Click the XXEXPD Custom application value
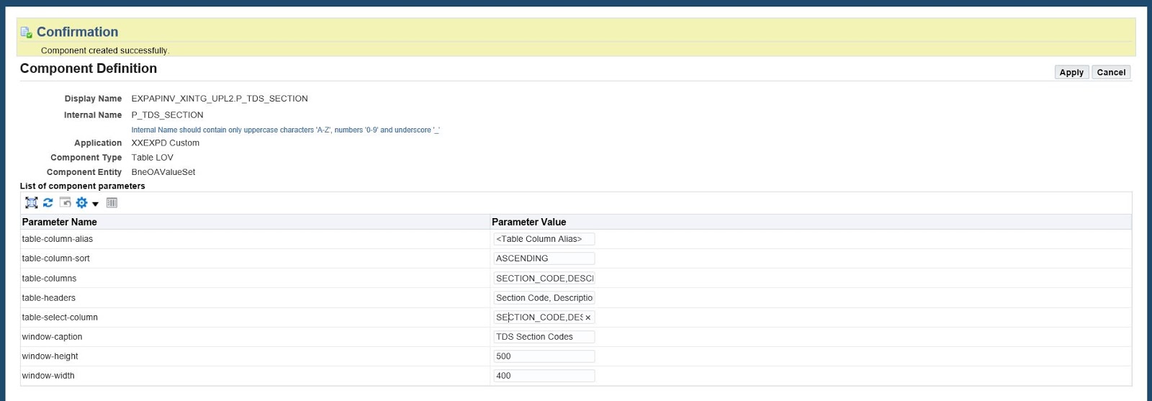 (x=166, y=143)
